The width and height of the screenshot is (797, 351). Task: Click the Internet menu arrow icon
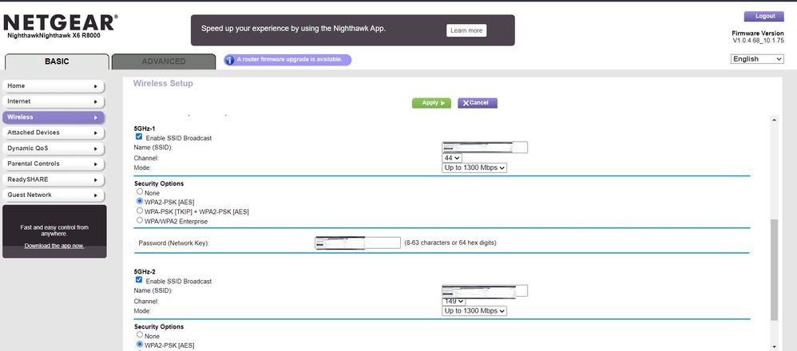coord(96,102)
